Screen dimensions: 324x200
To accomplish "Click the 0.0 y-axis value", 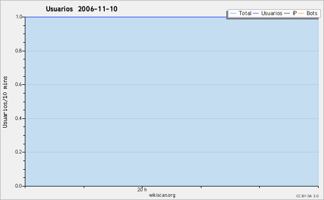I will click(18, 186).
